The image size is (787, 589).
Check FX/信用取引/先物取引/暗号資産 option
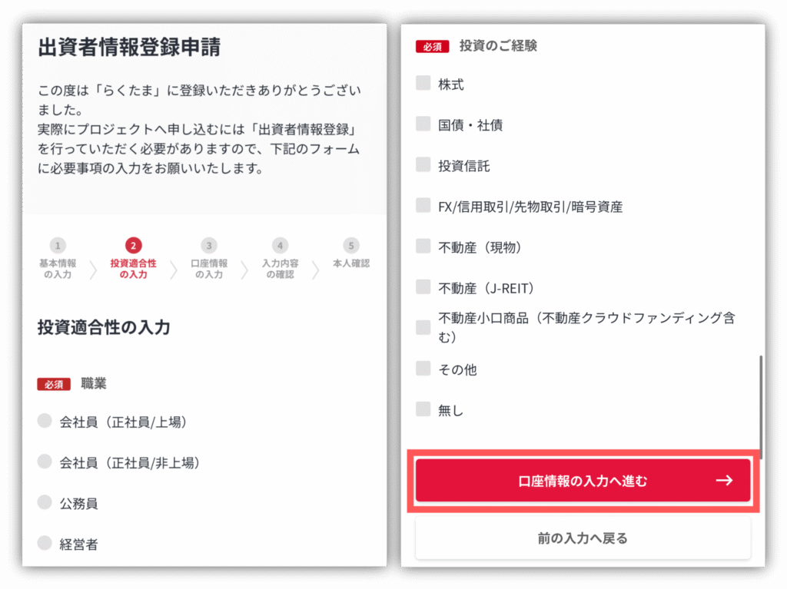423,205
